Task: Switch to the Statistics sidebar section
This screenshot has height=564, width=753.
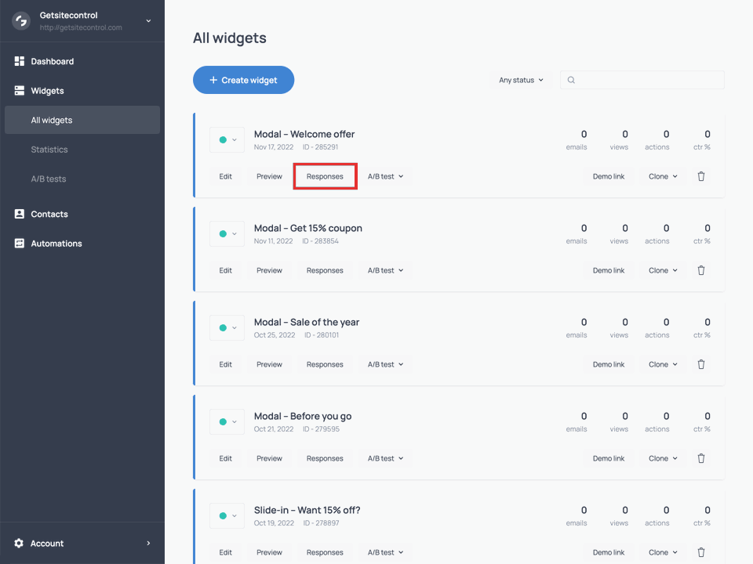Action: pyautogui.click(x=49, y=149)
